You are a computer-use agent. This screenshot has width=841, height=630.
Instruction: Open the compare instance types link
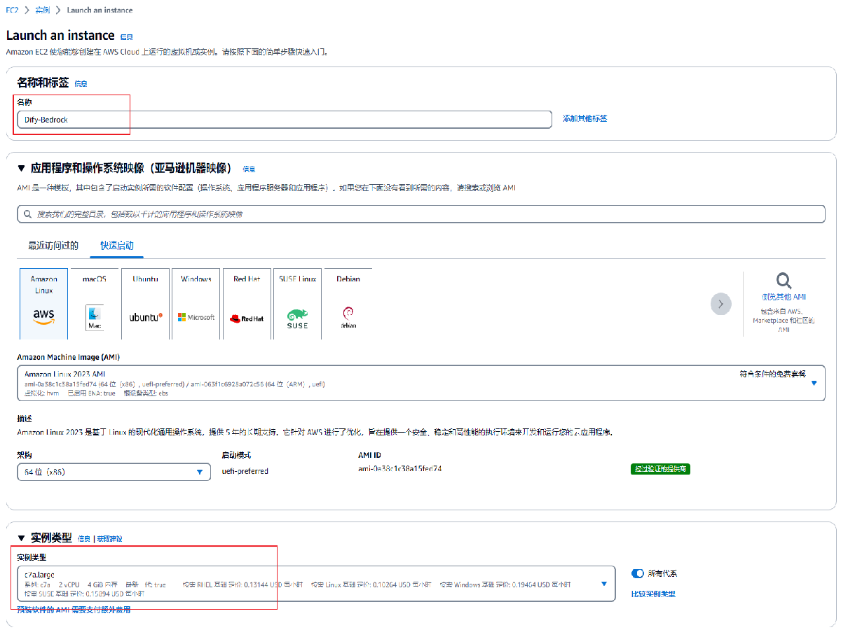[x=653, y=594]
